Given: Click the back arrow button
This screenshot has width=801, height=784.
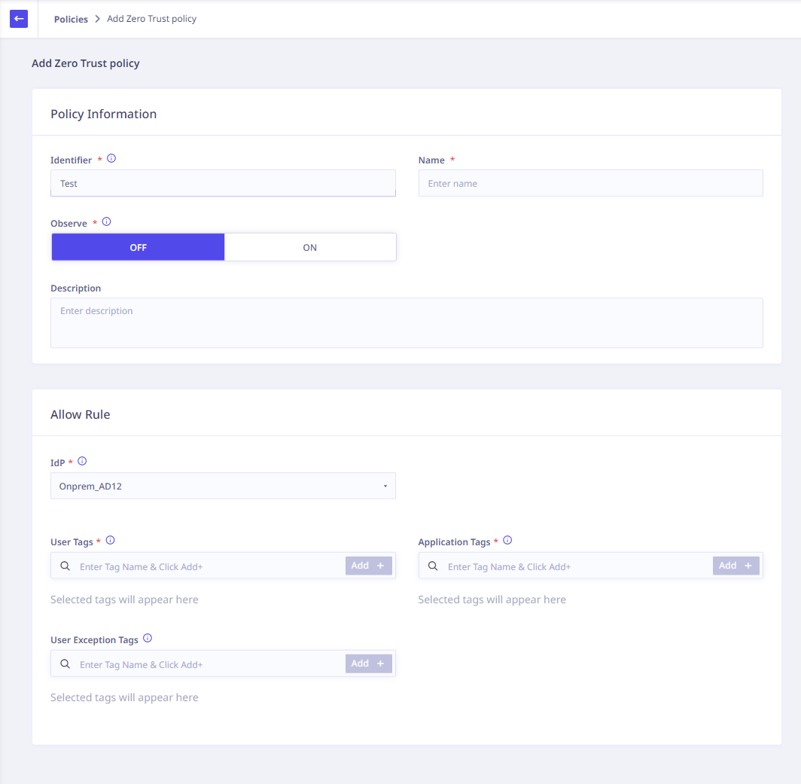Looking at the screenshot, I should (19, 19).
